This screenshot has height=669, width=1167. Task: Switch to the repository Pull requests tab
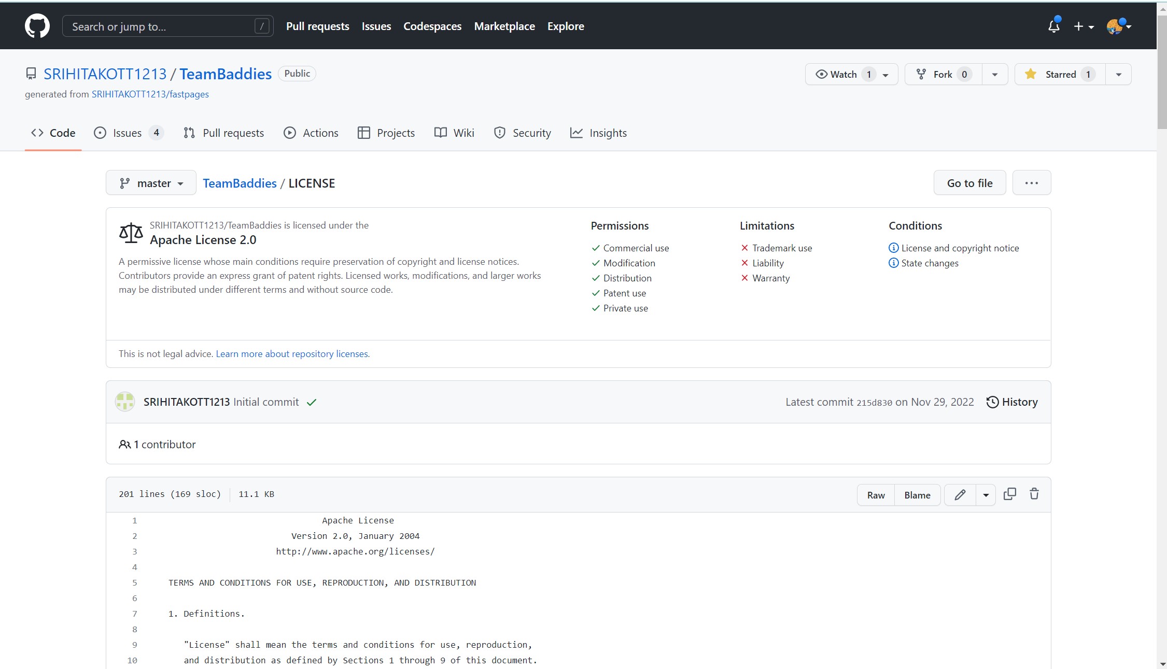click(223, 133)
